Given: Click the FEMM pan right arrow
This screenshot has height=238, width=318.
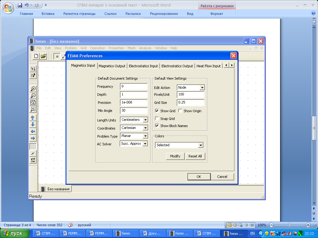Looking at the screenshot, I should click(x=33, y=138).
